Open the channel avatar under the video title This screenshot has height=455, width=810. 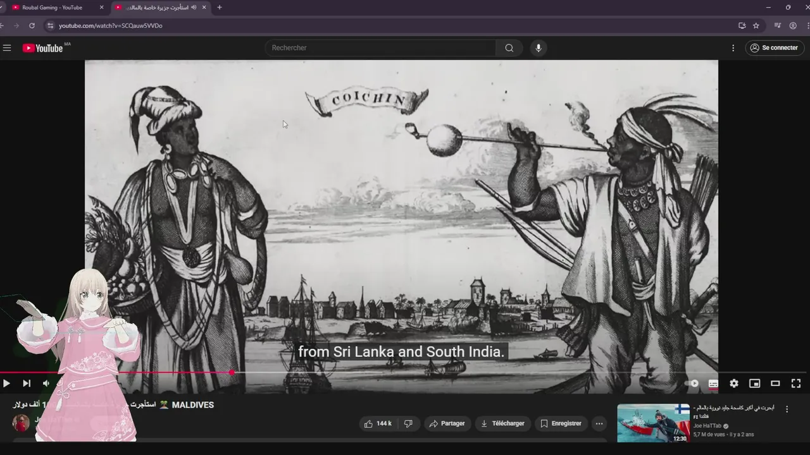[21, 423]
